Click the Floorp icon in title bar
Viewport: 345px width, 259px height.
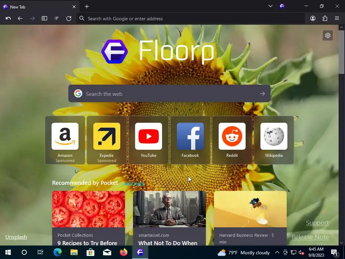coord(282,6)
